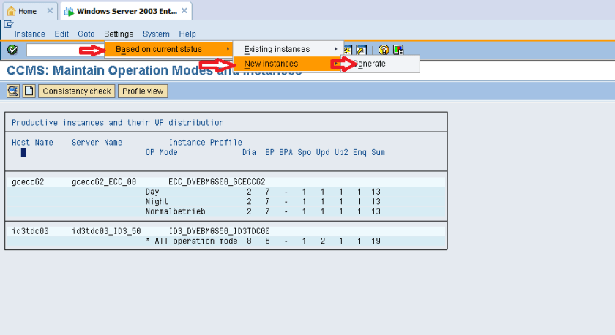
Task: Click Productive instances and their WP distribution heading
Action: pos(118,123)
